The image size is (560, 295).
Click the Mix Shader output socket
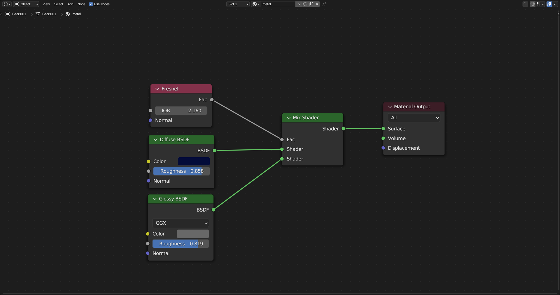coord(343,129)
